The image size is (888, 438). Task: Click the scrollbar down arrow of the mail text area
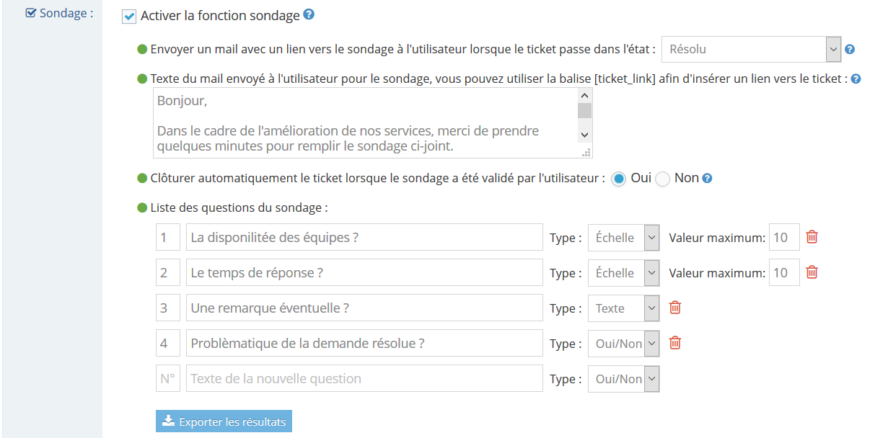coord(585,135)
